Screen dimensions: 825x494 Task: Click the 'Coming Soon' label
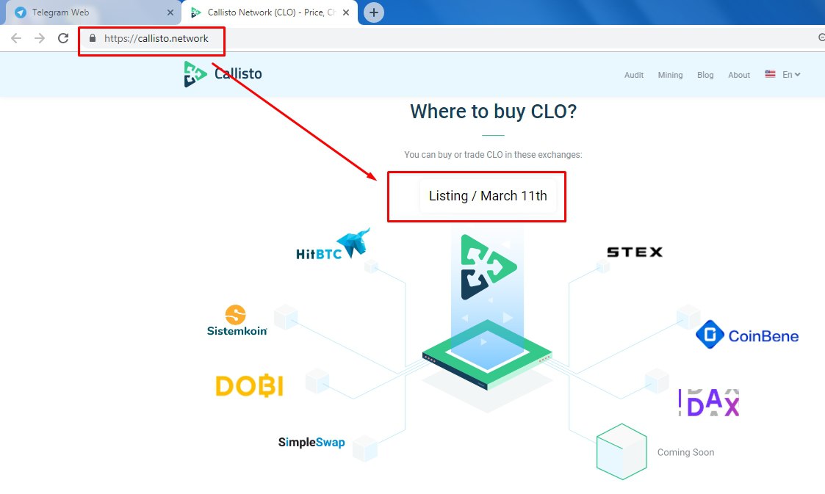coord(685,452)
